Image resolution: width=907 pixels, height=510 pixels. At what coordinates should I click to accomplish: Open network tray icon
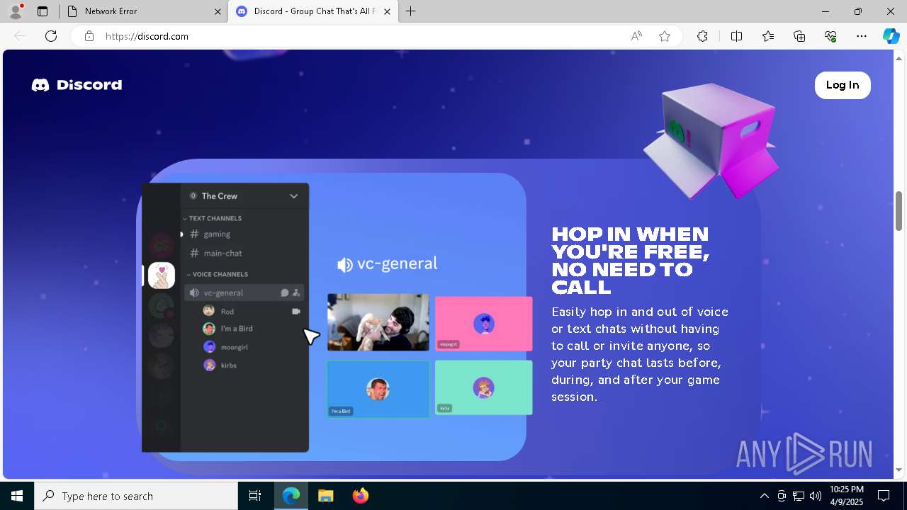(x=799, y=496)
